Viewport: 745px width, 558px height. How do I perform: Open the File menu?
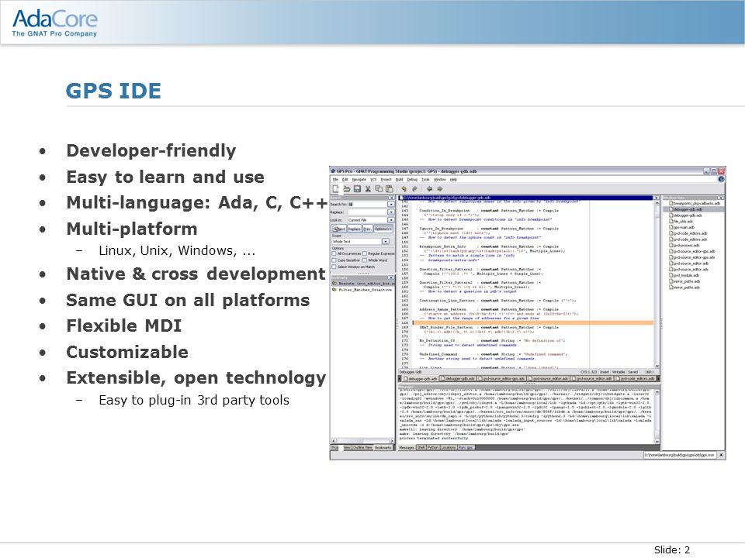pyautogui.click(x=335, y=179)
